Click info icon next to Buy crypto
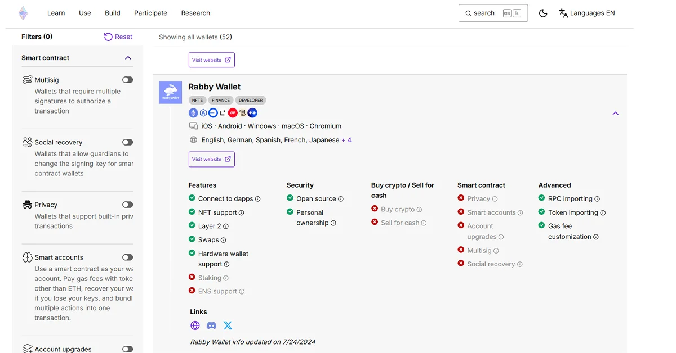This screenshot has height=353, width=676. (x=419, y=210)
